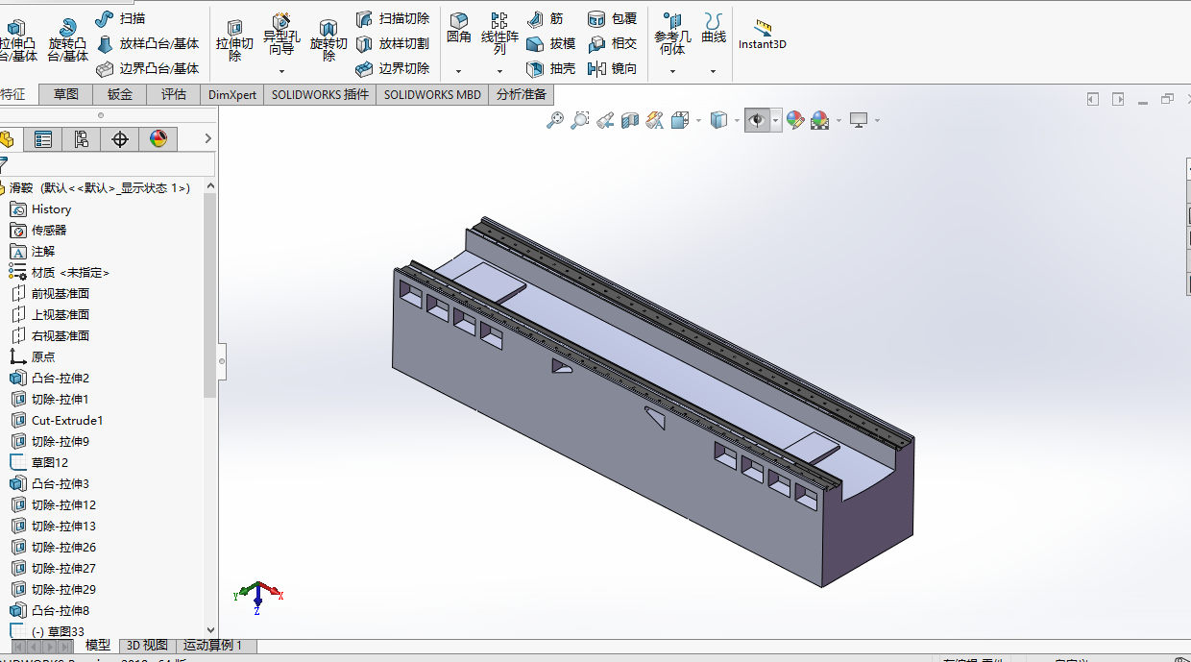Click Display Style icon
This screenshot has height=662, width=1191.
[x=718, y=120]
